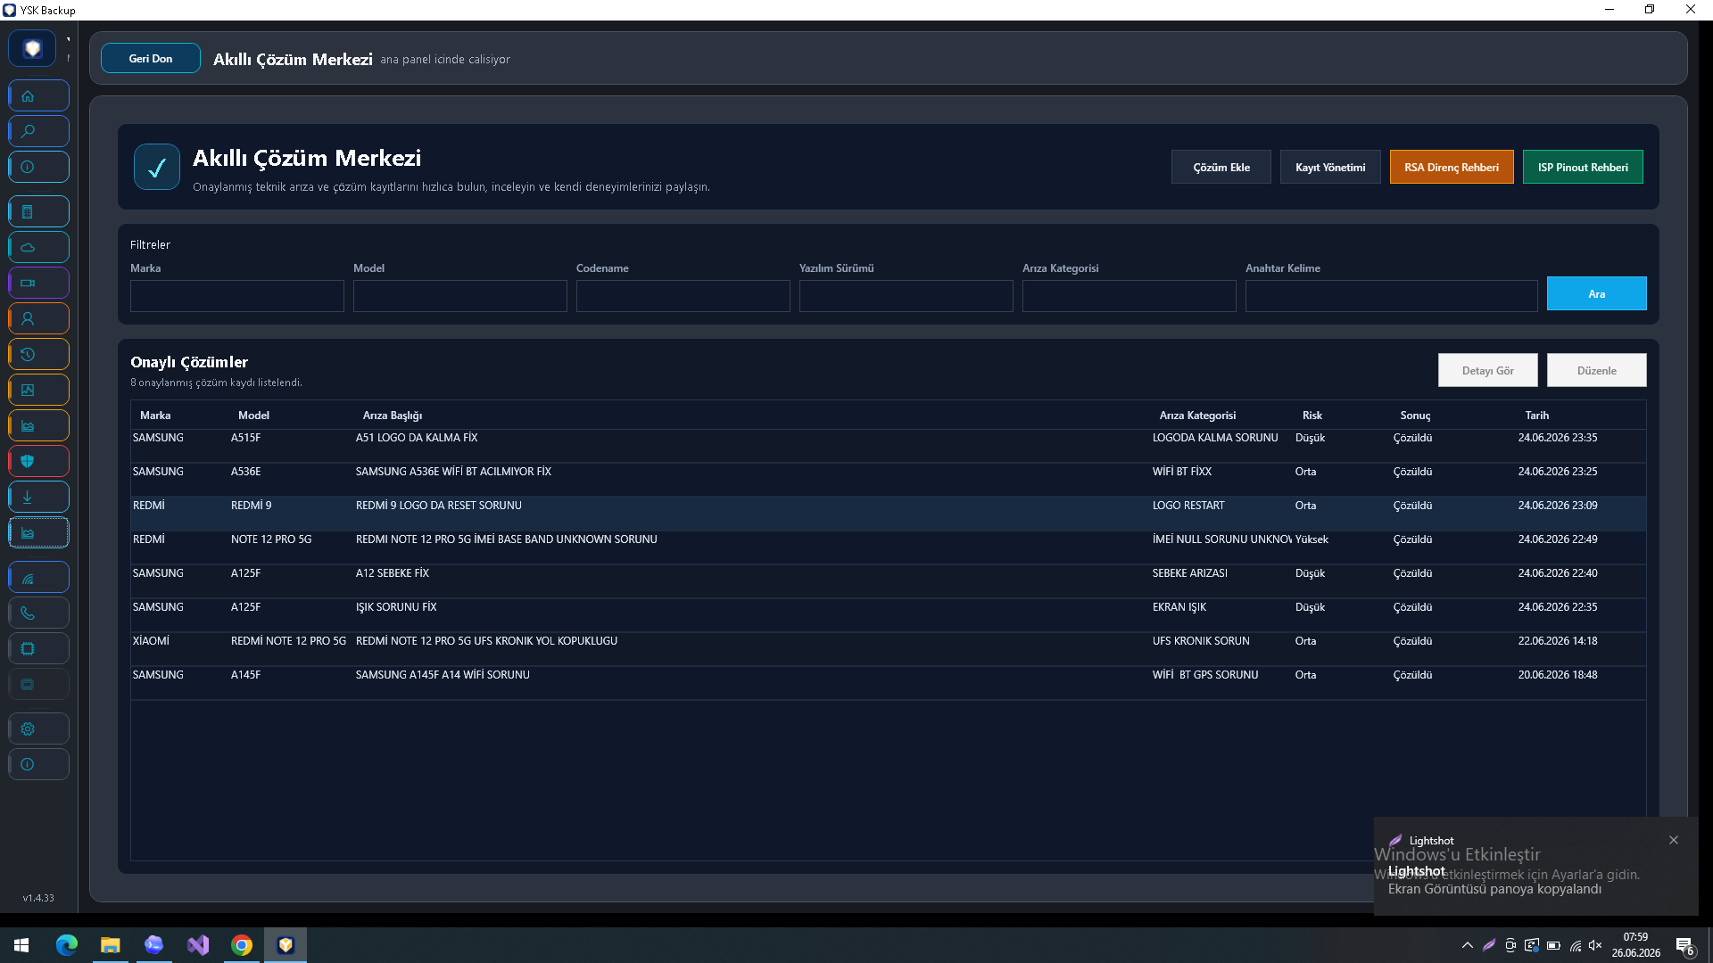Open the user profile icon in the sidebar
This screenshot has width=1713, height=963.
point(38,318)
